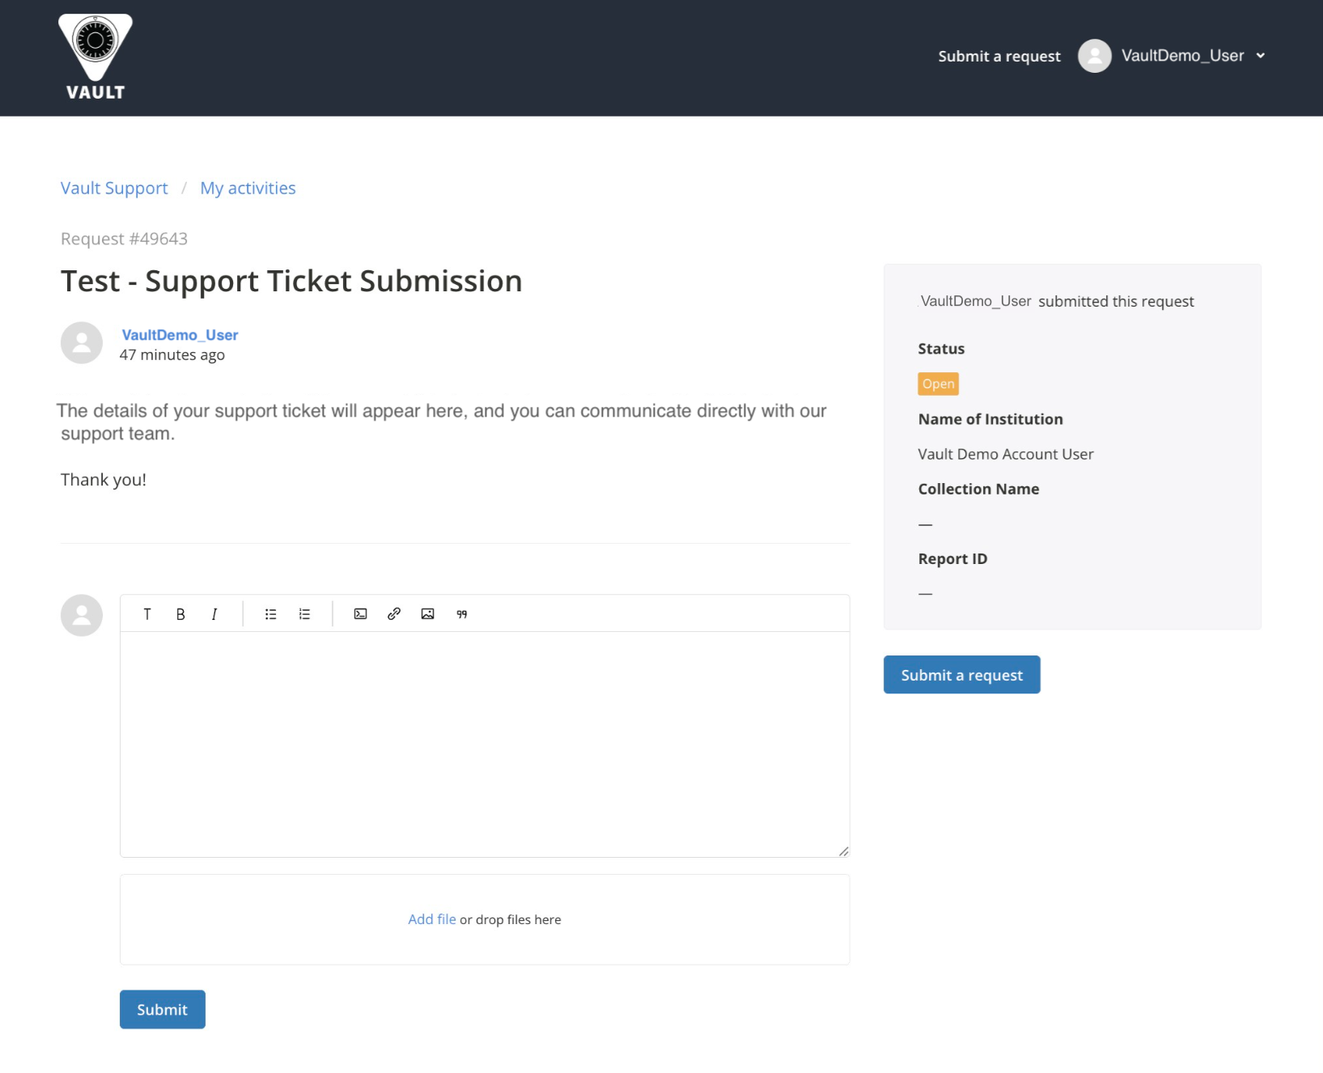Viewport: 1323px width, 1073px height.
Task: Click the Thank you! text in message
Action: pos(104,480)
